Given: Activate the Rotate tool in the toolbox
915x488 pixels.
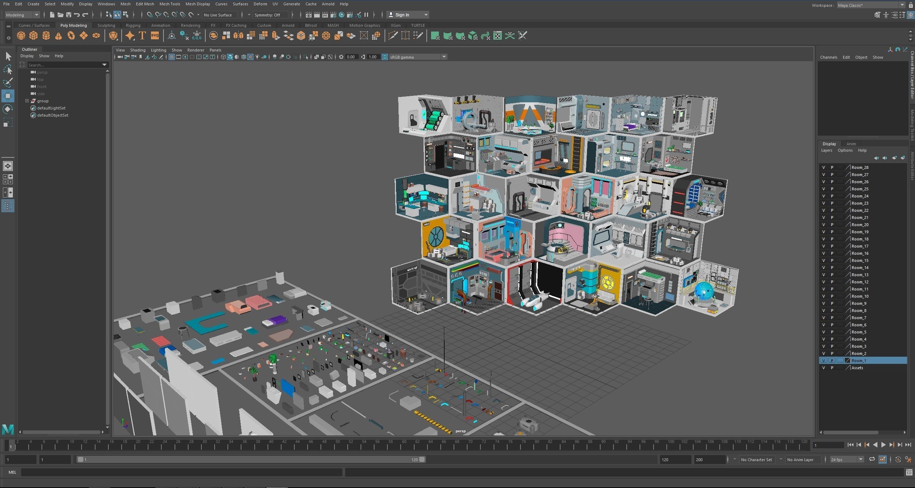Looking at the screenshot, I should [x=8, y=109].
